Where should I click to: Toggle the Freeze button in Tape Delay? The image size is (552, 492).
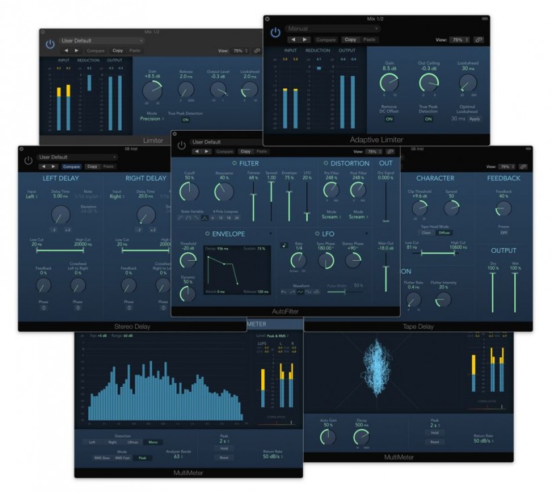pos(503,233)
